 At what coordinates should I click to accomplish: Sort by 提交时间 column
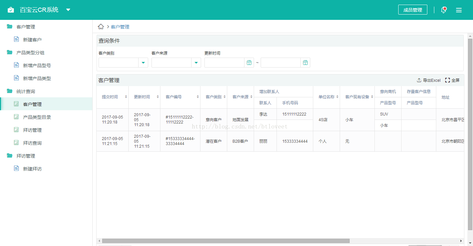pyautogui.click(x=126, y=97)
